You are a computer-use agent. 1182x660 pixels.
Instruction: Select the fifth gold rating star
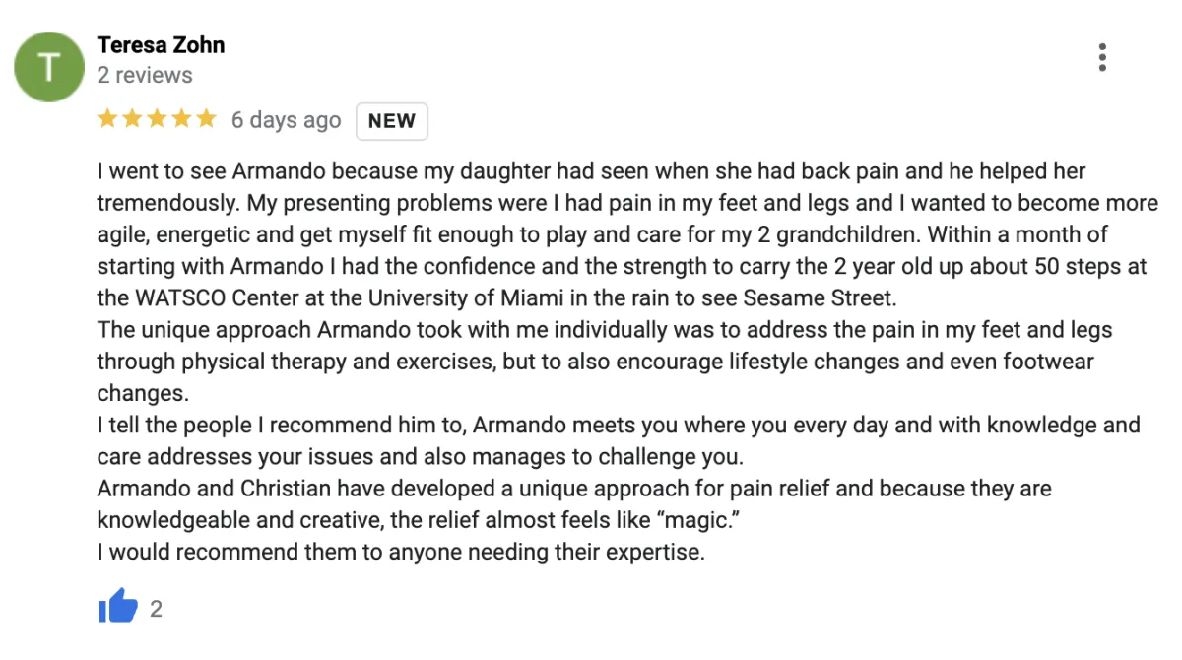[206, 119]
